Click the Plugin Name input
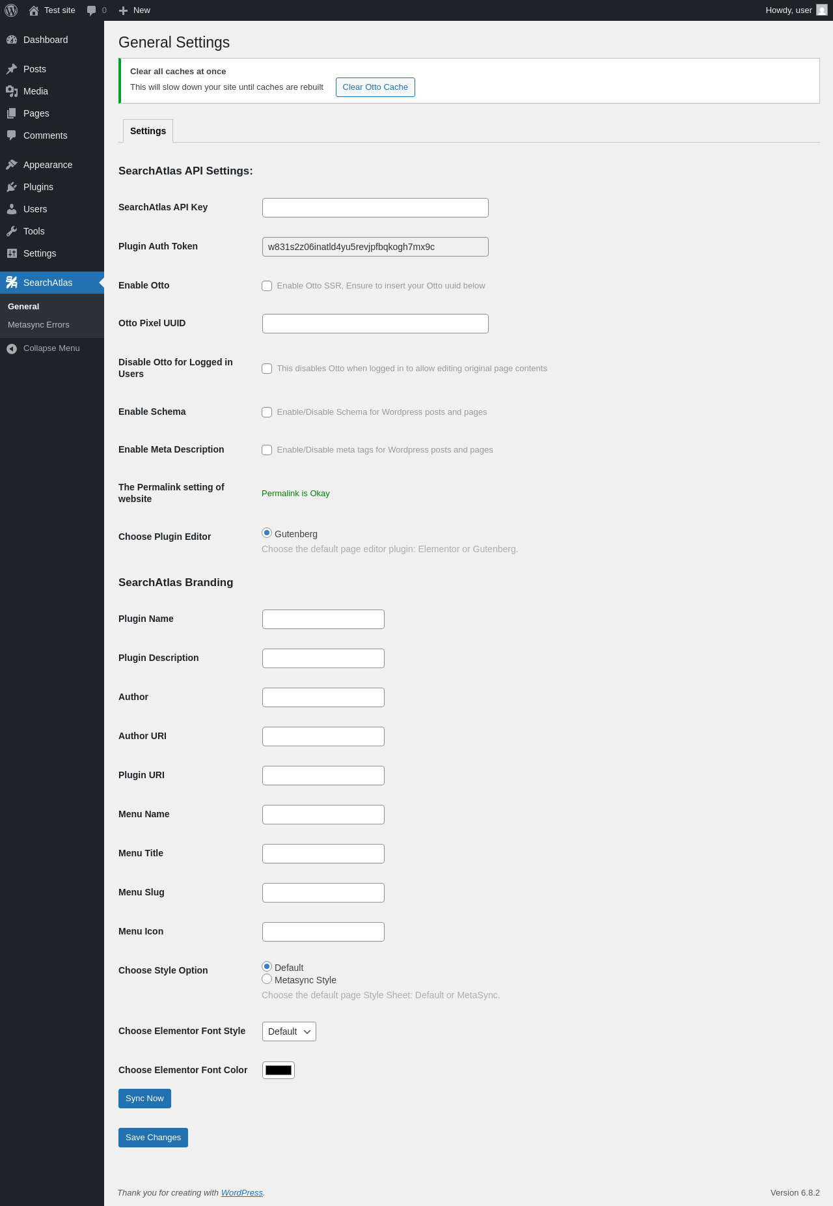 323,619
